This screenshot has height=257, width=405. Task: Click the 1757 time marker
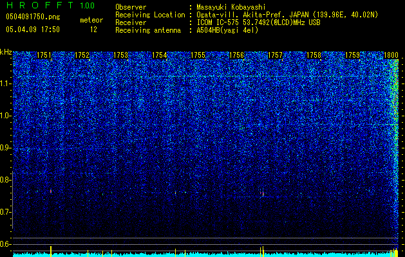276,55
